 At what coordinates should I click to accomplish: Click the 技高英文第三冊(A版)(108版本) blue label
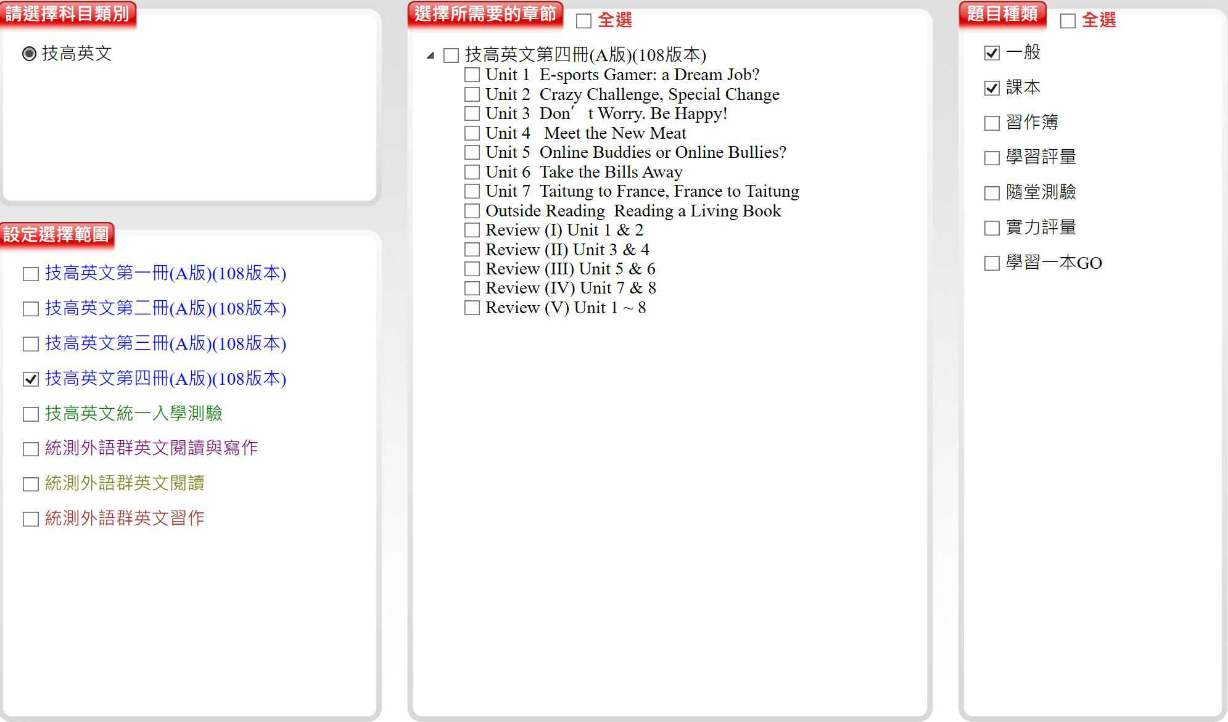[x=165, y=343]
